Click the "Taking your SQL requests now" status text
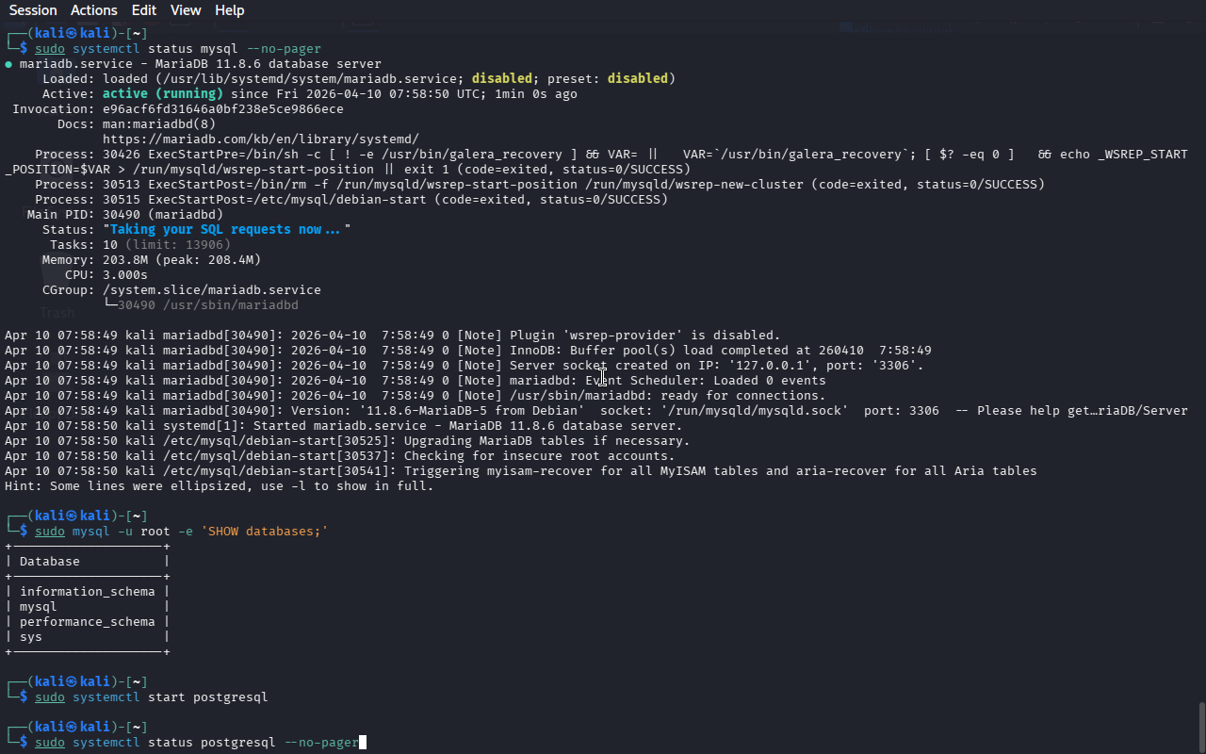 (x=224, y=230)
